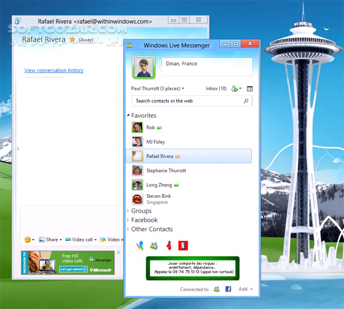Click Let's get started button in ad
344x309 pixels.
(x=74, y=269)
